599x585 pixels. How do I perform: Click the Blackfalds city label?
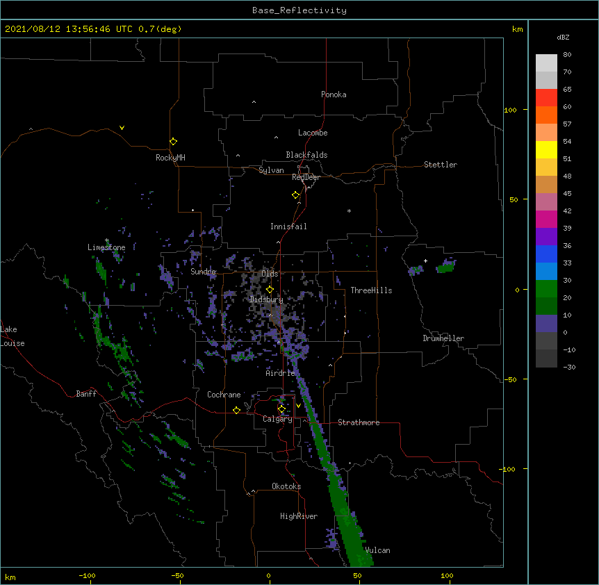pos(306,155)
